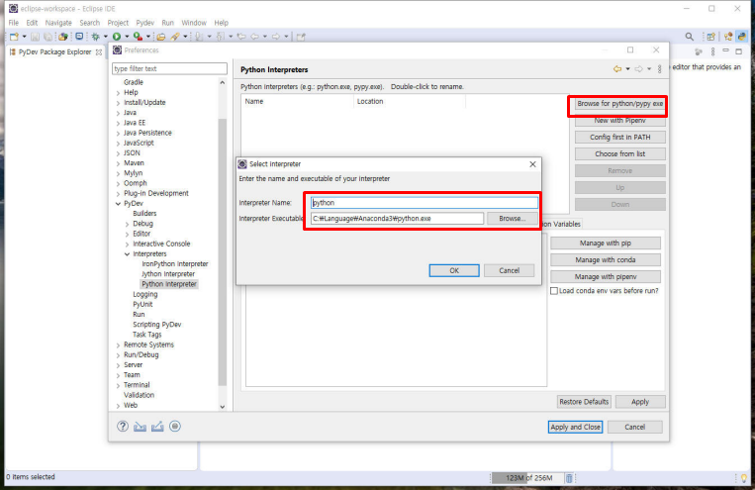The image size is (755, 490).
Task: Select Scripting PyDev tree item
Action: (157, 325)
